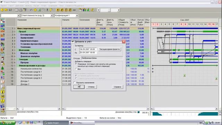222x125 pixels.
Task: Save project using the floppy disk icon
Action: point(10,10)
